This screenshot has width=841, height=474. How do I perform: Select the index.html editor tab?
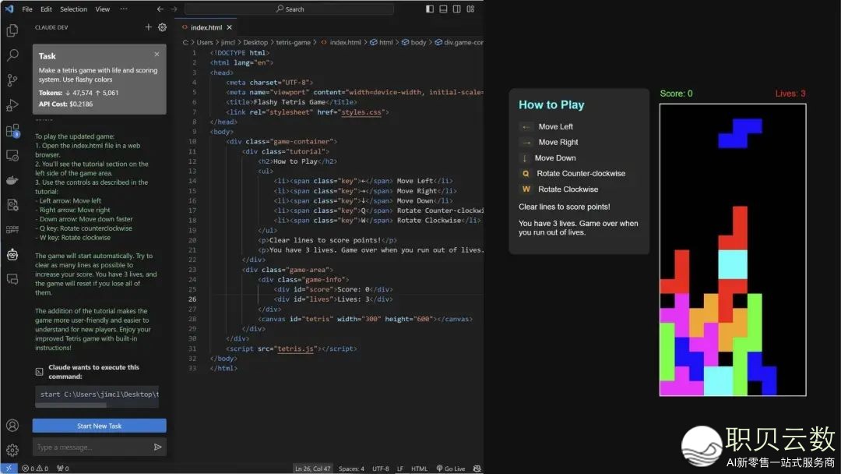[206, 27]
